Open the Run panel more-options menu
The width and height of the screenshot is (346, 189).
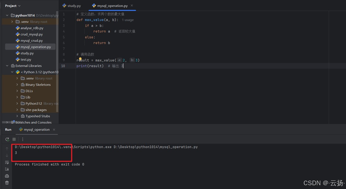point(23,139)
